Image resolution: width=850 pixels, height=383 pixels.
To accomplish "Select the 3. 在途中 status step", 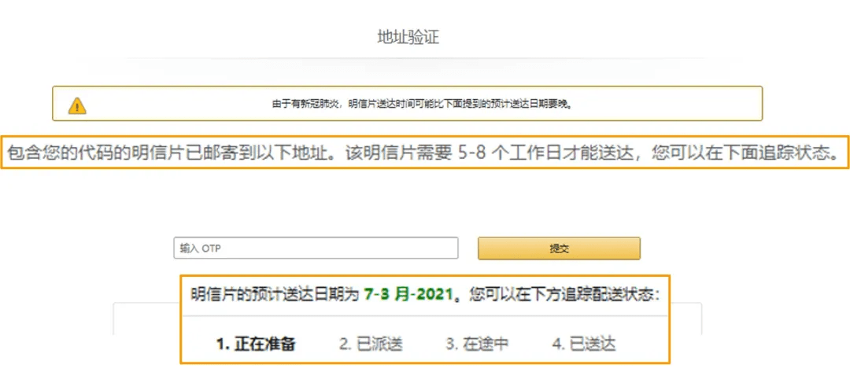I will [x=477, y=344].
